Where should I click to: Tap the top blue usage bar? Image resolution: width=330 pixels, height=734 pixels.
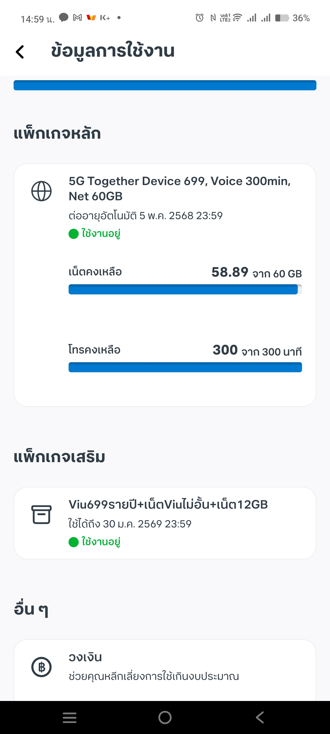click(165, 85)
